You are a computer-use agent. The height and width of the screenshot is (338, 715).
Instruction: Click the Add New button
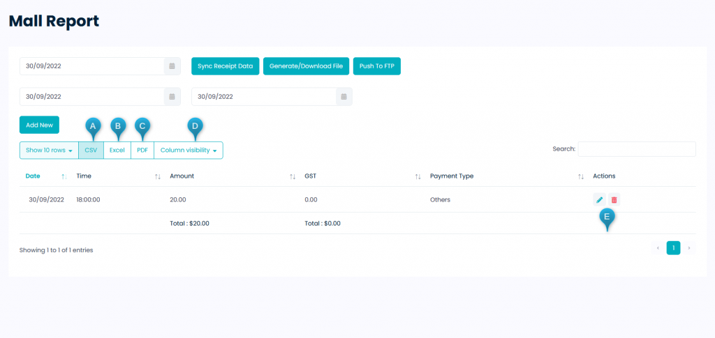pos(39,125)
